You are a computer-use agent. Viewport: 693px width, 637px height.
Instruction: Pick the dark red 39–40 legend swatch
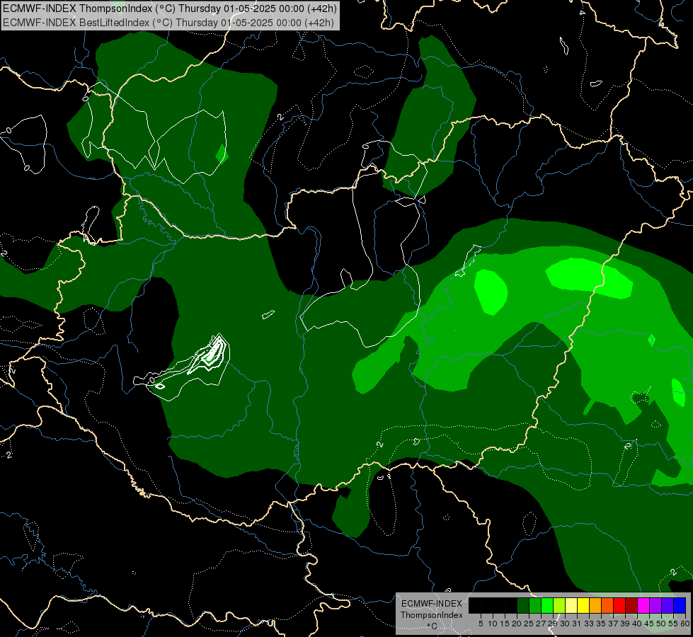pyautogui.click(x=631, y=605)
